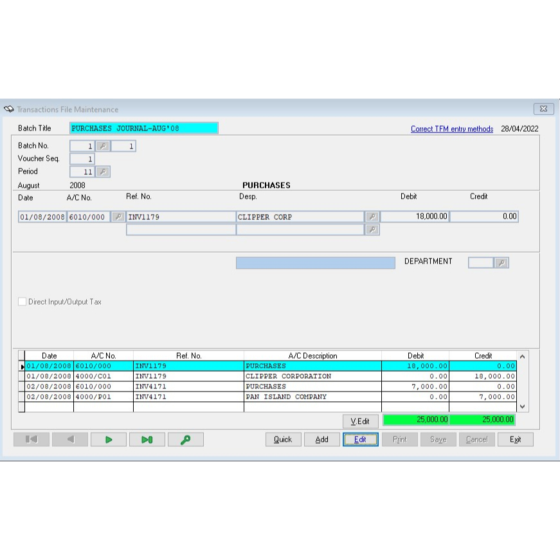Image resolution: width=560 pixels, height=560 pixels.
Task: Click the Batch Title field
Action: pos(143,128)
